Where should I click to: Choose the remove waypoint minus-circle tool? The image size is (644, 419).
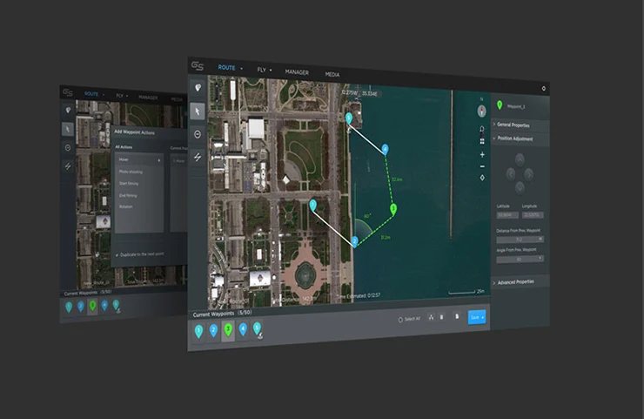(x=198, y=134)
